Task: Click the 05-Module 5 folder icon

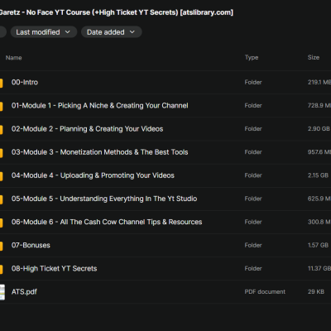Action: (x=1, y=199)
